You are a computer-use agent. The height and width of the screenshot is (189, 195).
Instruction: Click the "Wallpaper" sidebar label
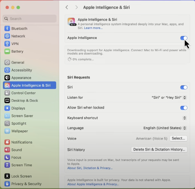pyautogui.click(x=19, y=131)
